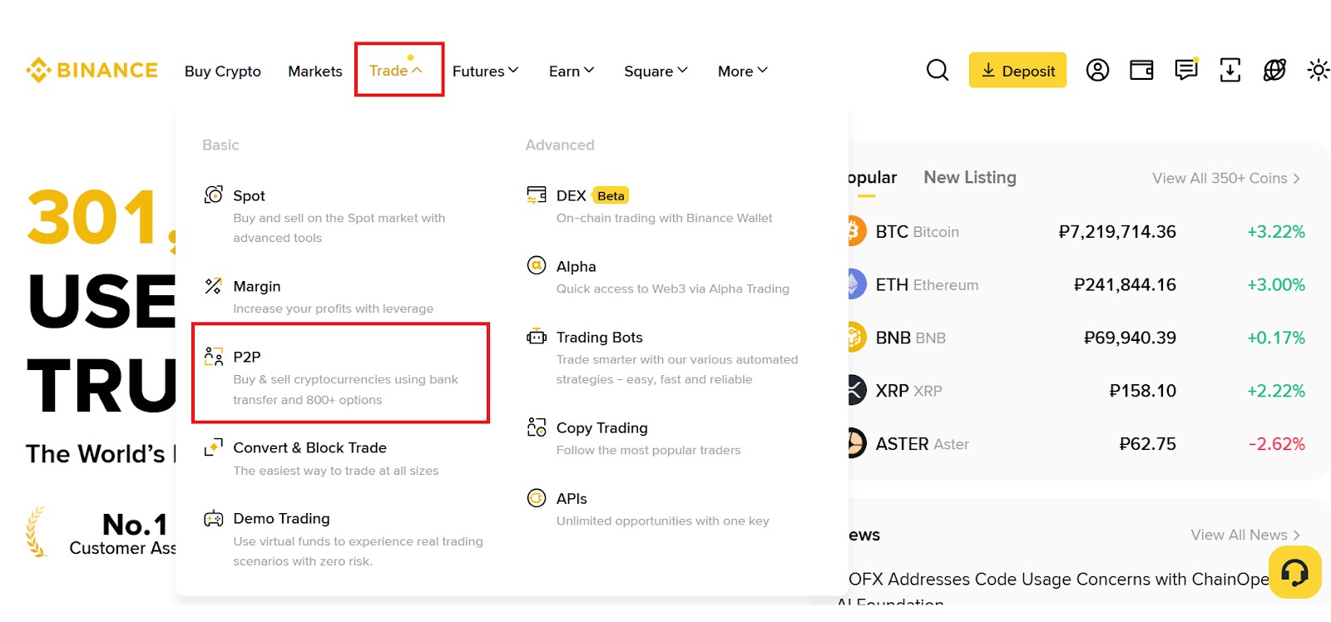Image resolution: width=1331 pixels, height=622 pixels.
Task: Click the app download icon
Action: click(x=1230, y=70)
